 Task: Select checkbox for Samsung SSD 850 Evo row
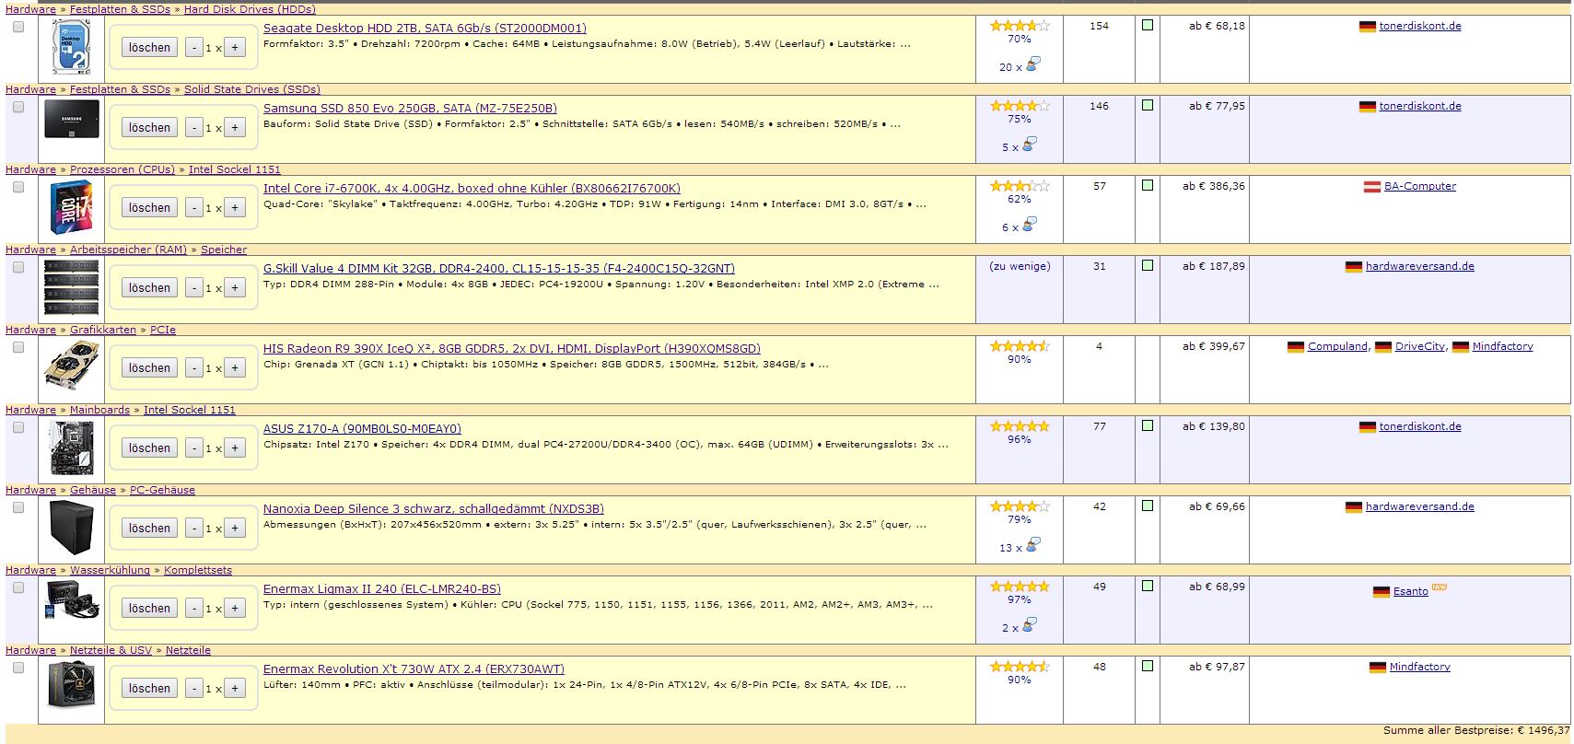point(17,108)
